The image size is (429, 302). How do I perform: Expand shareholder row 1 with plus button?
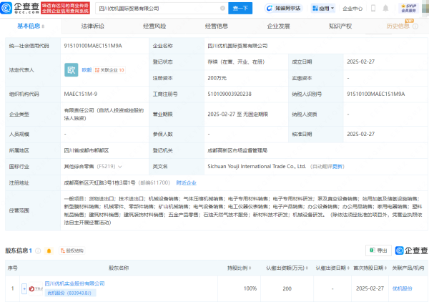(24, 288)
